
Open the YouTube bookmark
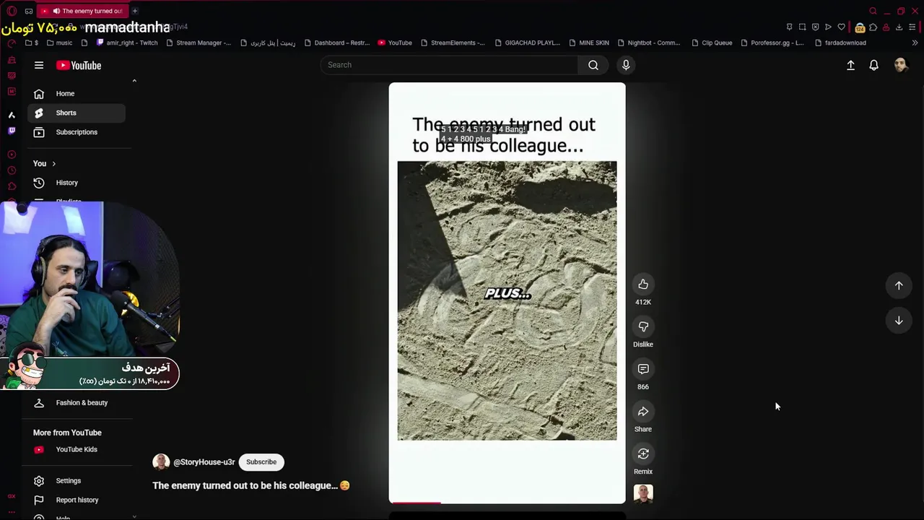click(395, 43)
